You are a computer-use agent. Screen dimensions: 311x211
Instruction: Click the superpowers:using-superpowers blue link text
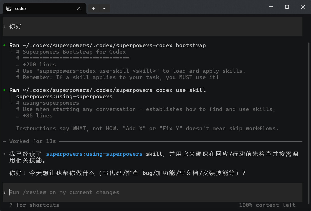coord(94,154)
